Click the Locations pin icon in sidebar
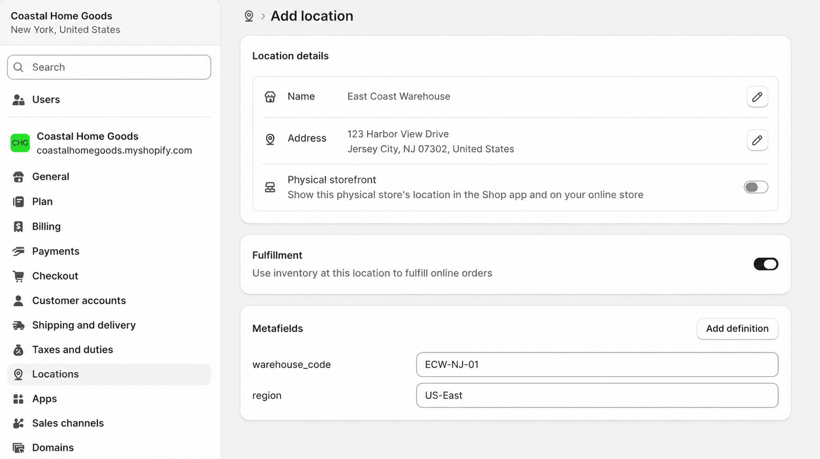Screen dimensions: 820x459 (x=19, y=374)
